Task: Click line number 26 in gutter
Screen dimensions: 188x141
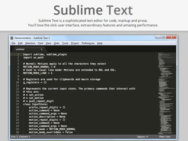Action: (x=18, y=132)
